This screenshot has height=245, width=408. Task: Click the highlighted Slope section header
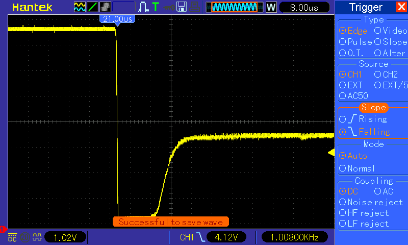[374, 107]
